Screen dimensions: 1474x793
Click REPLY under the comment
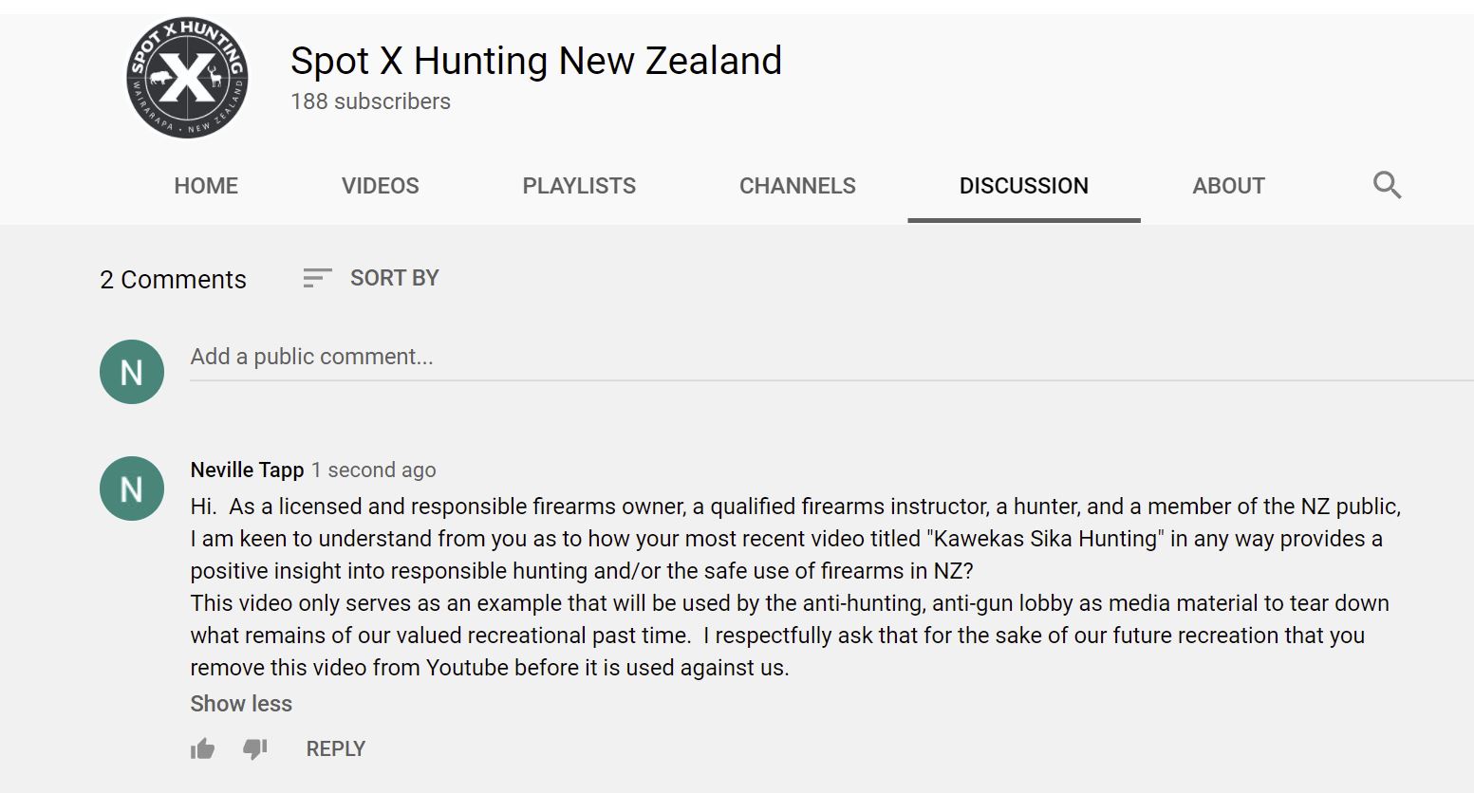[x=336, y=749]
